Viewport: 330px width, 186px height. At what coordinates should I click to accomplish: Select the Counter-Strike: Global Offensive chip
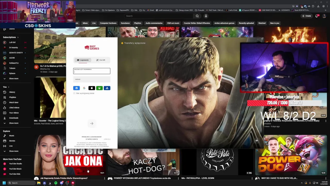point(197,23)
